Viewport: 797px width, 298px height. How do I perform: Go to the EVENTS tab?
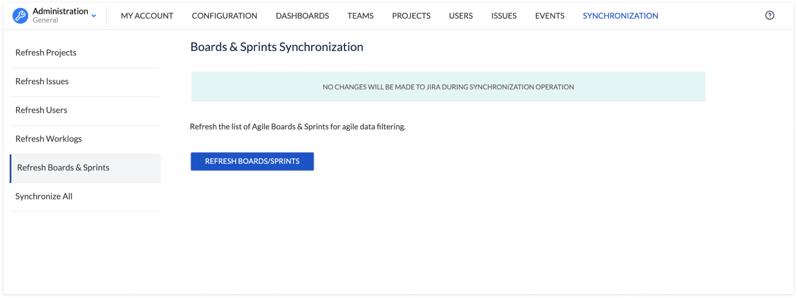550,16
